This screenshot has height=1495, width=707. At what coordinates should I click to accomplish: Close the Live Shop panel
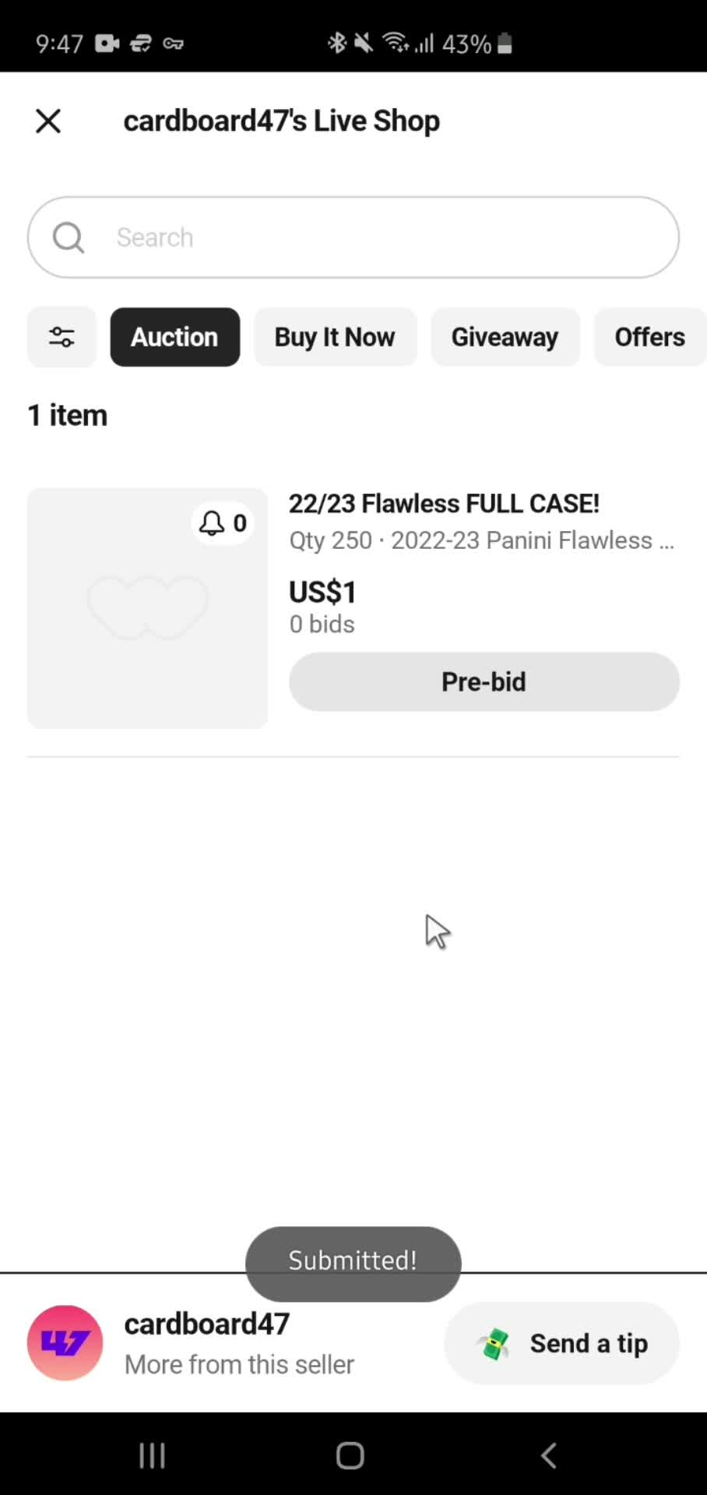pyautogui.click(x=48, y=121)
